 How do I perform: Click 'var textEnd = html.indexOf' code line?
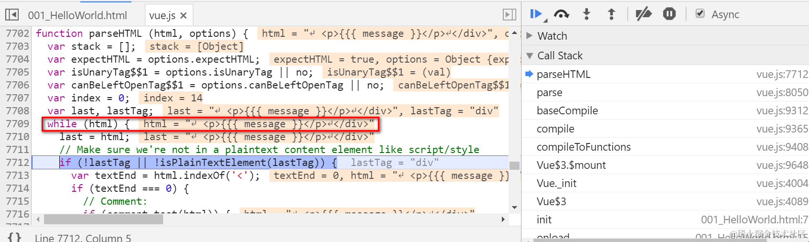click(x=166, y=176)
